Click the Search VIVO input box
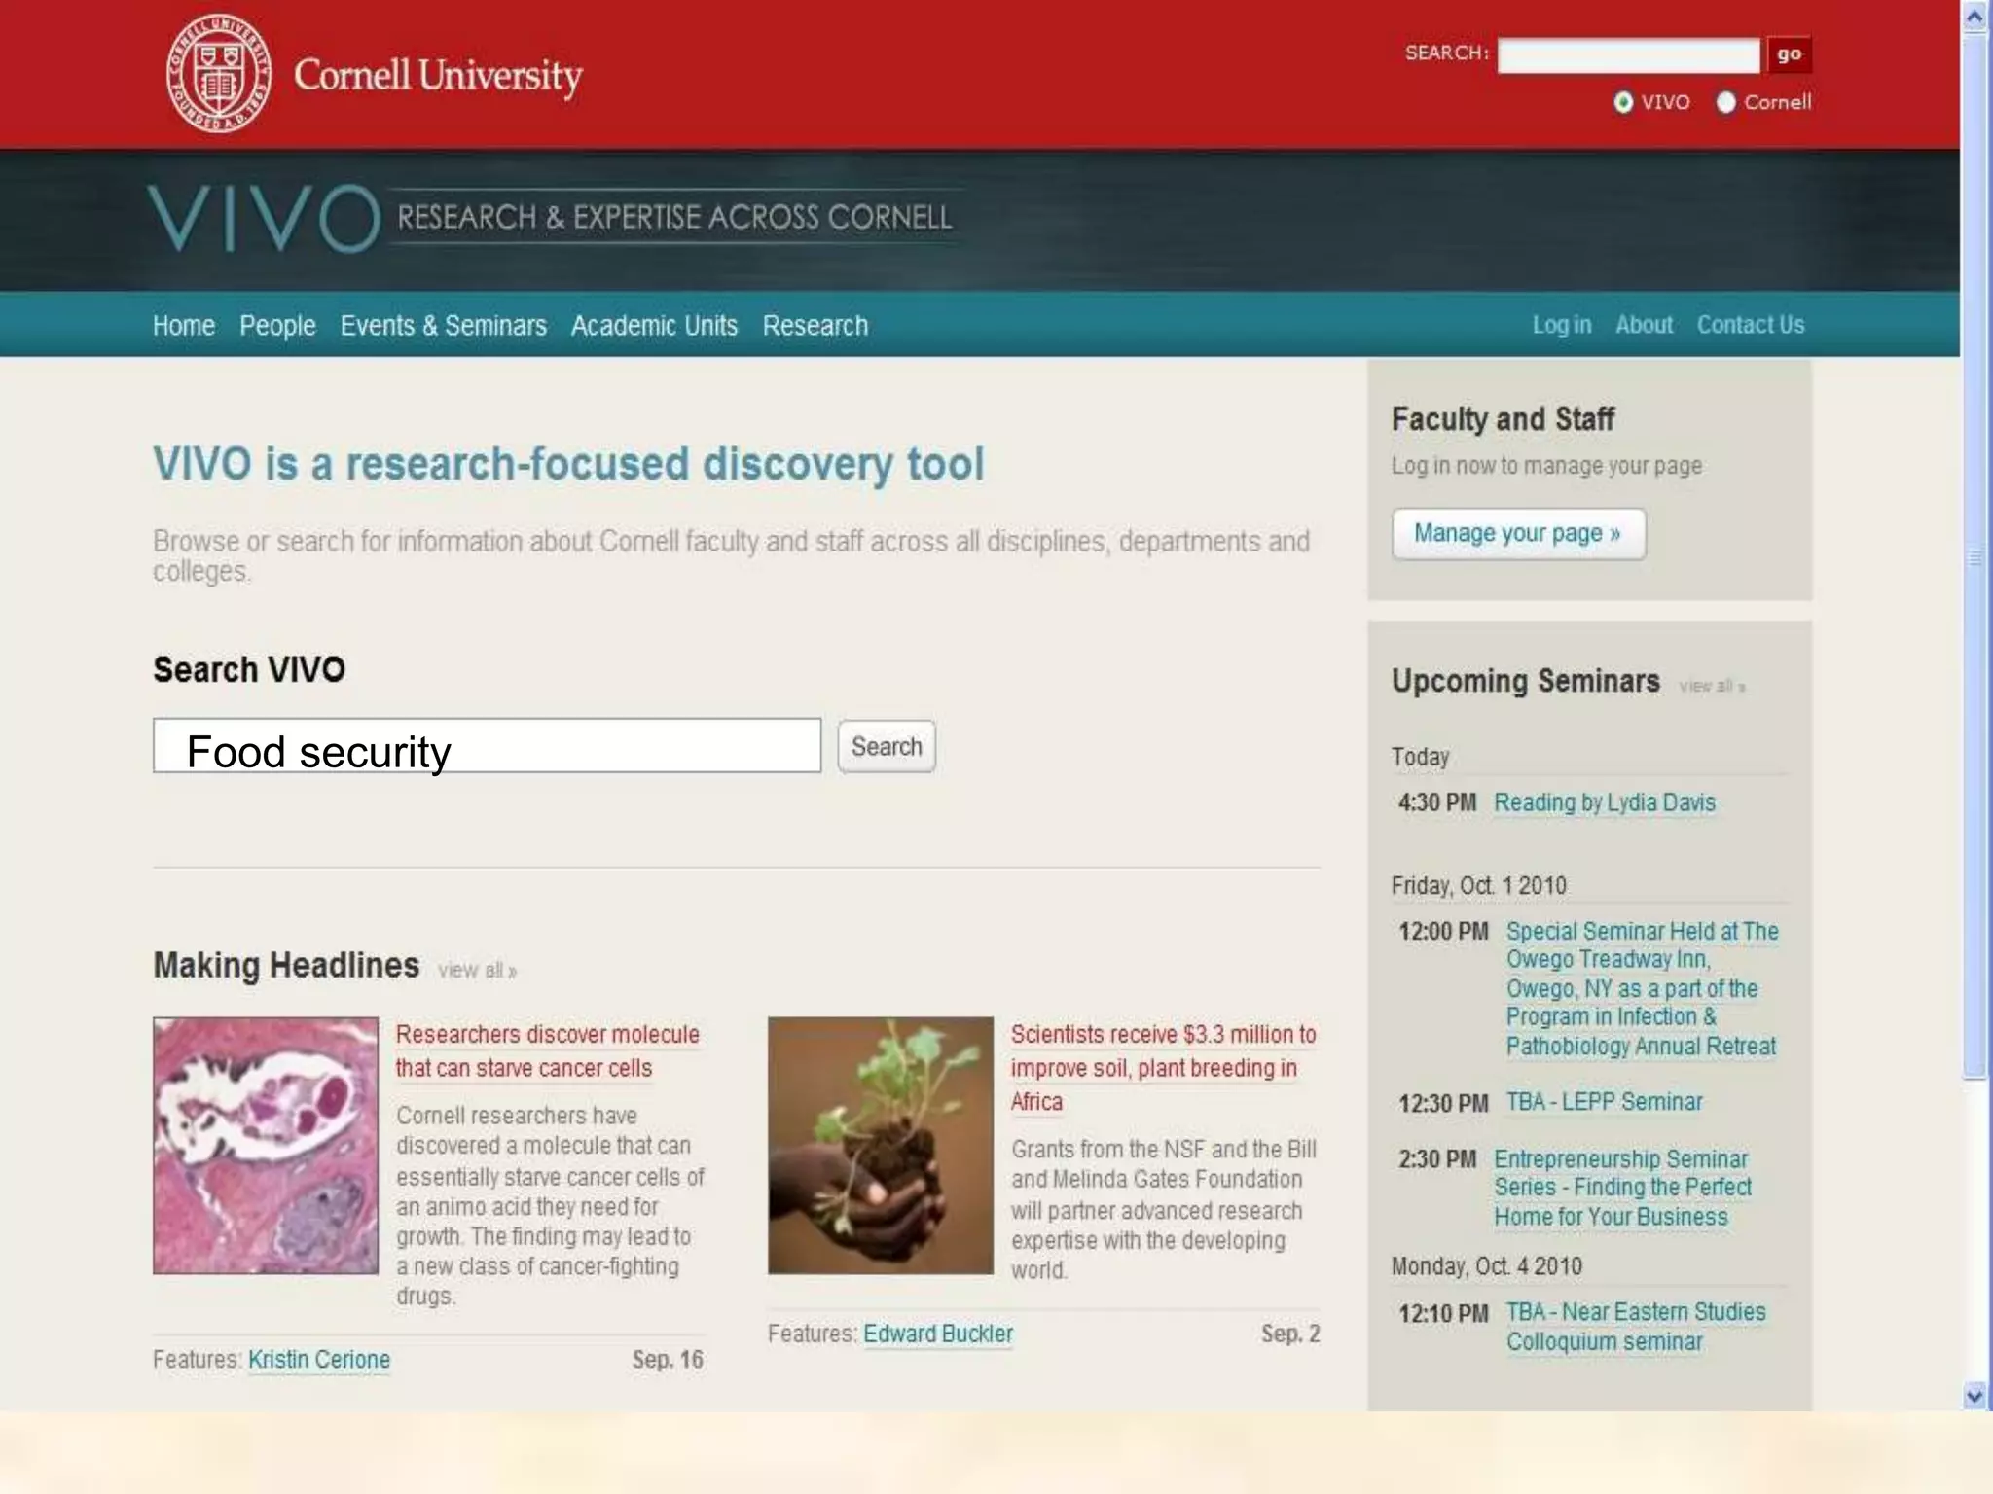The image size is (1993, 1494). [487, 746]
